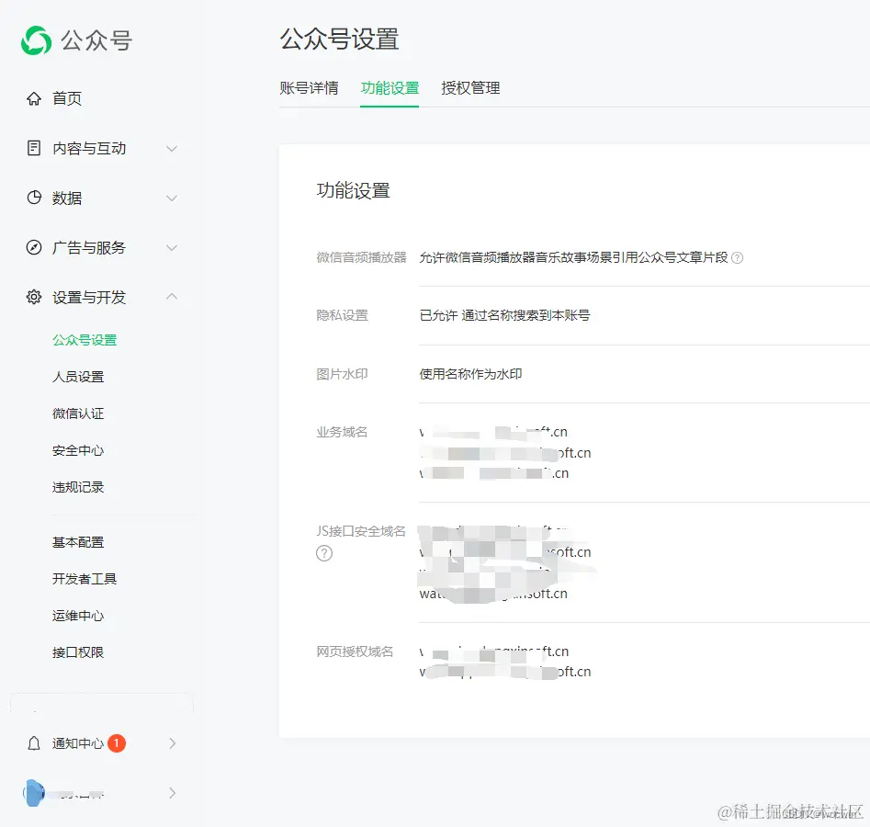
Task: Select the 设置与开发 gear icon
Action: coord(33,297)
